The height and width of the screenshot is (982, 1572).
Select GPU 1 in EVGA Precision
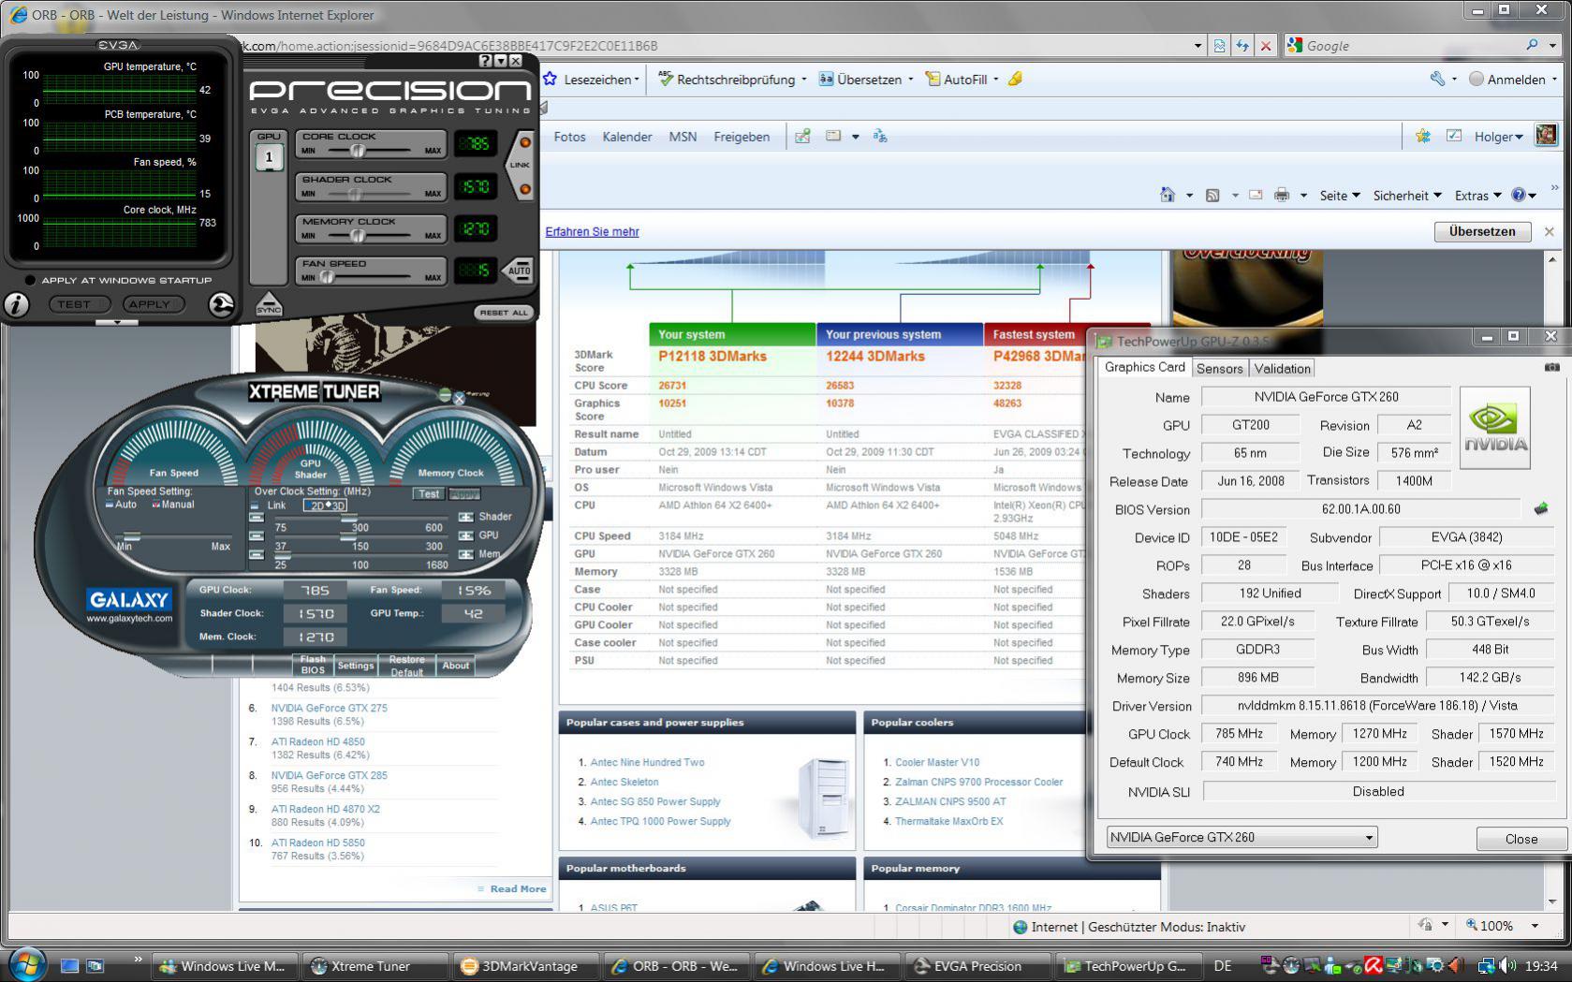269,156
